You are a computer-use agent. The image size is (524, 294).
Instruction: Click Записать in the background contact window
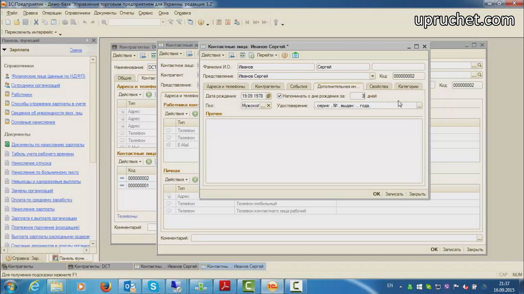[452, 249]
